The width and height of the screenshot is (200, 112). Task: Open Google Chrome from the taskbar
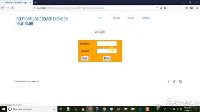click(x=104, y=109)
